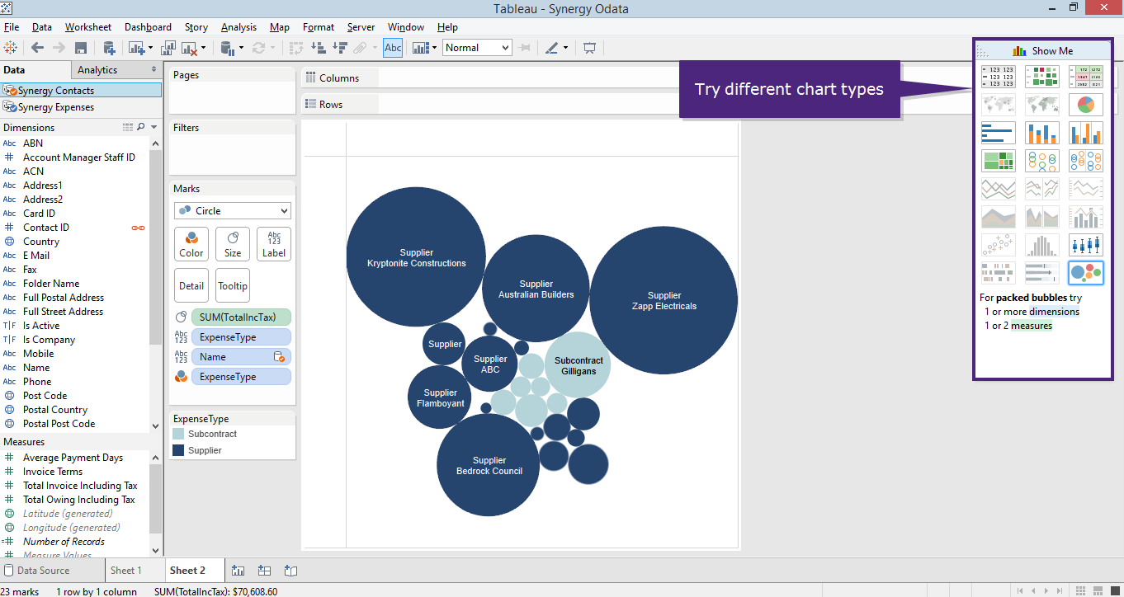Click the Duplicate Sheet toolbar icon
Screen dimensions: 1124x597
(169, 48)
